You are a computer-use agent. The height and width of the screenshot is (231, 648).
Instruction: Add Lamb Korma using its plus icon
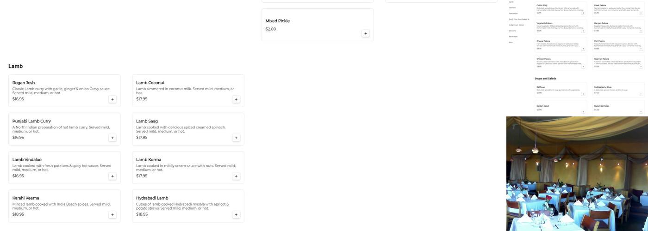[x=236, y=176]
